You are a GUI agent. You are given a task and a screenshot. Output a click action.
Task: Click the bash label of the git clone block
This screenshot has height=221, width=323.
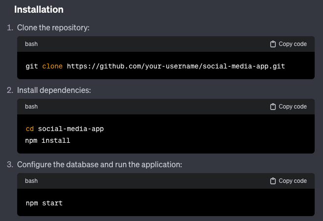tap(31, 44)
